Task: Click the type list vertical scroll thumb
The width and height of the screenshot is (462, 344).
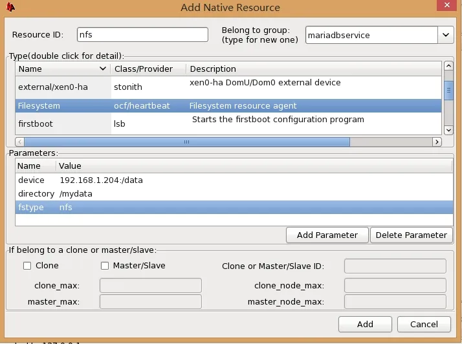Action: pos(448,90)
